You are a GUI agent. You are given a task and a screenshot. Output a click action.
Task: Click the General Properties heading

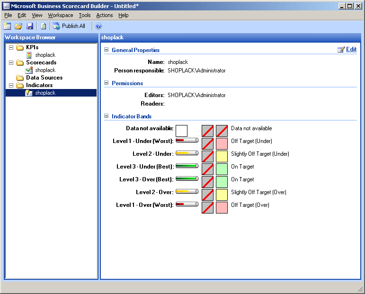pyautogui.click(x=136, y=50)
